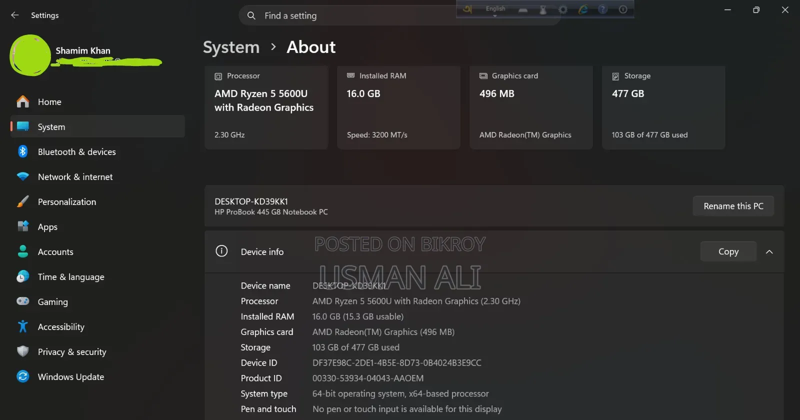Click the back arrow in Settings
This screenshot has width=800, height=420.
pyautogui.click(x=15, y=15)
